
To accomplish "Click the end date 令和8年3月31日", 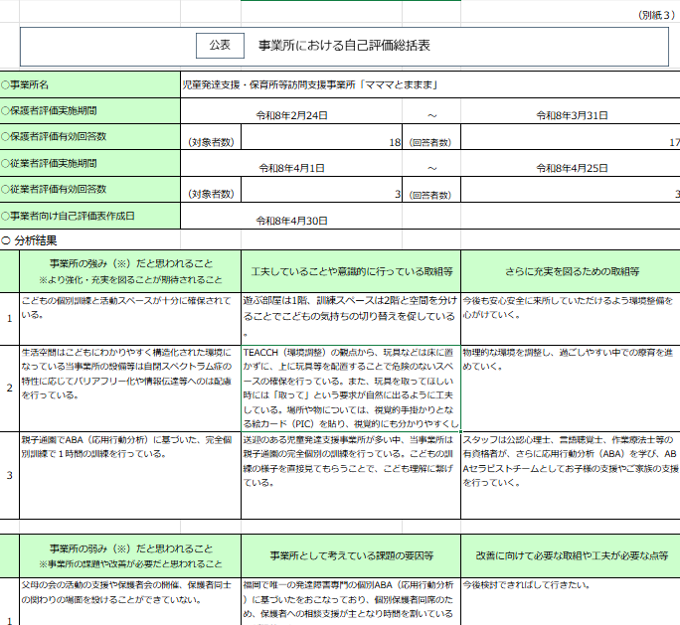I will tap(572, 115).
